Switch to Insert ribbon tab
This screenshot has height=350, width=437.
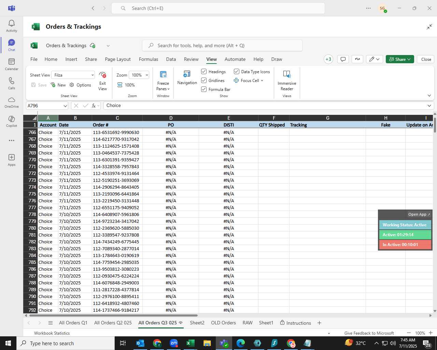pyautogui.click(x=71, y=59)
